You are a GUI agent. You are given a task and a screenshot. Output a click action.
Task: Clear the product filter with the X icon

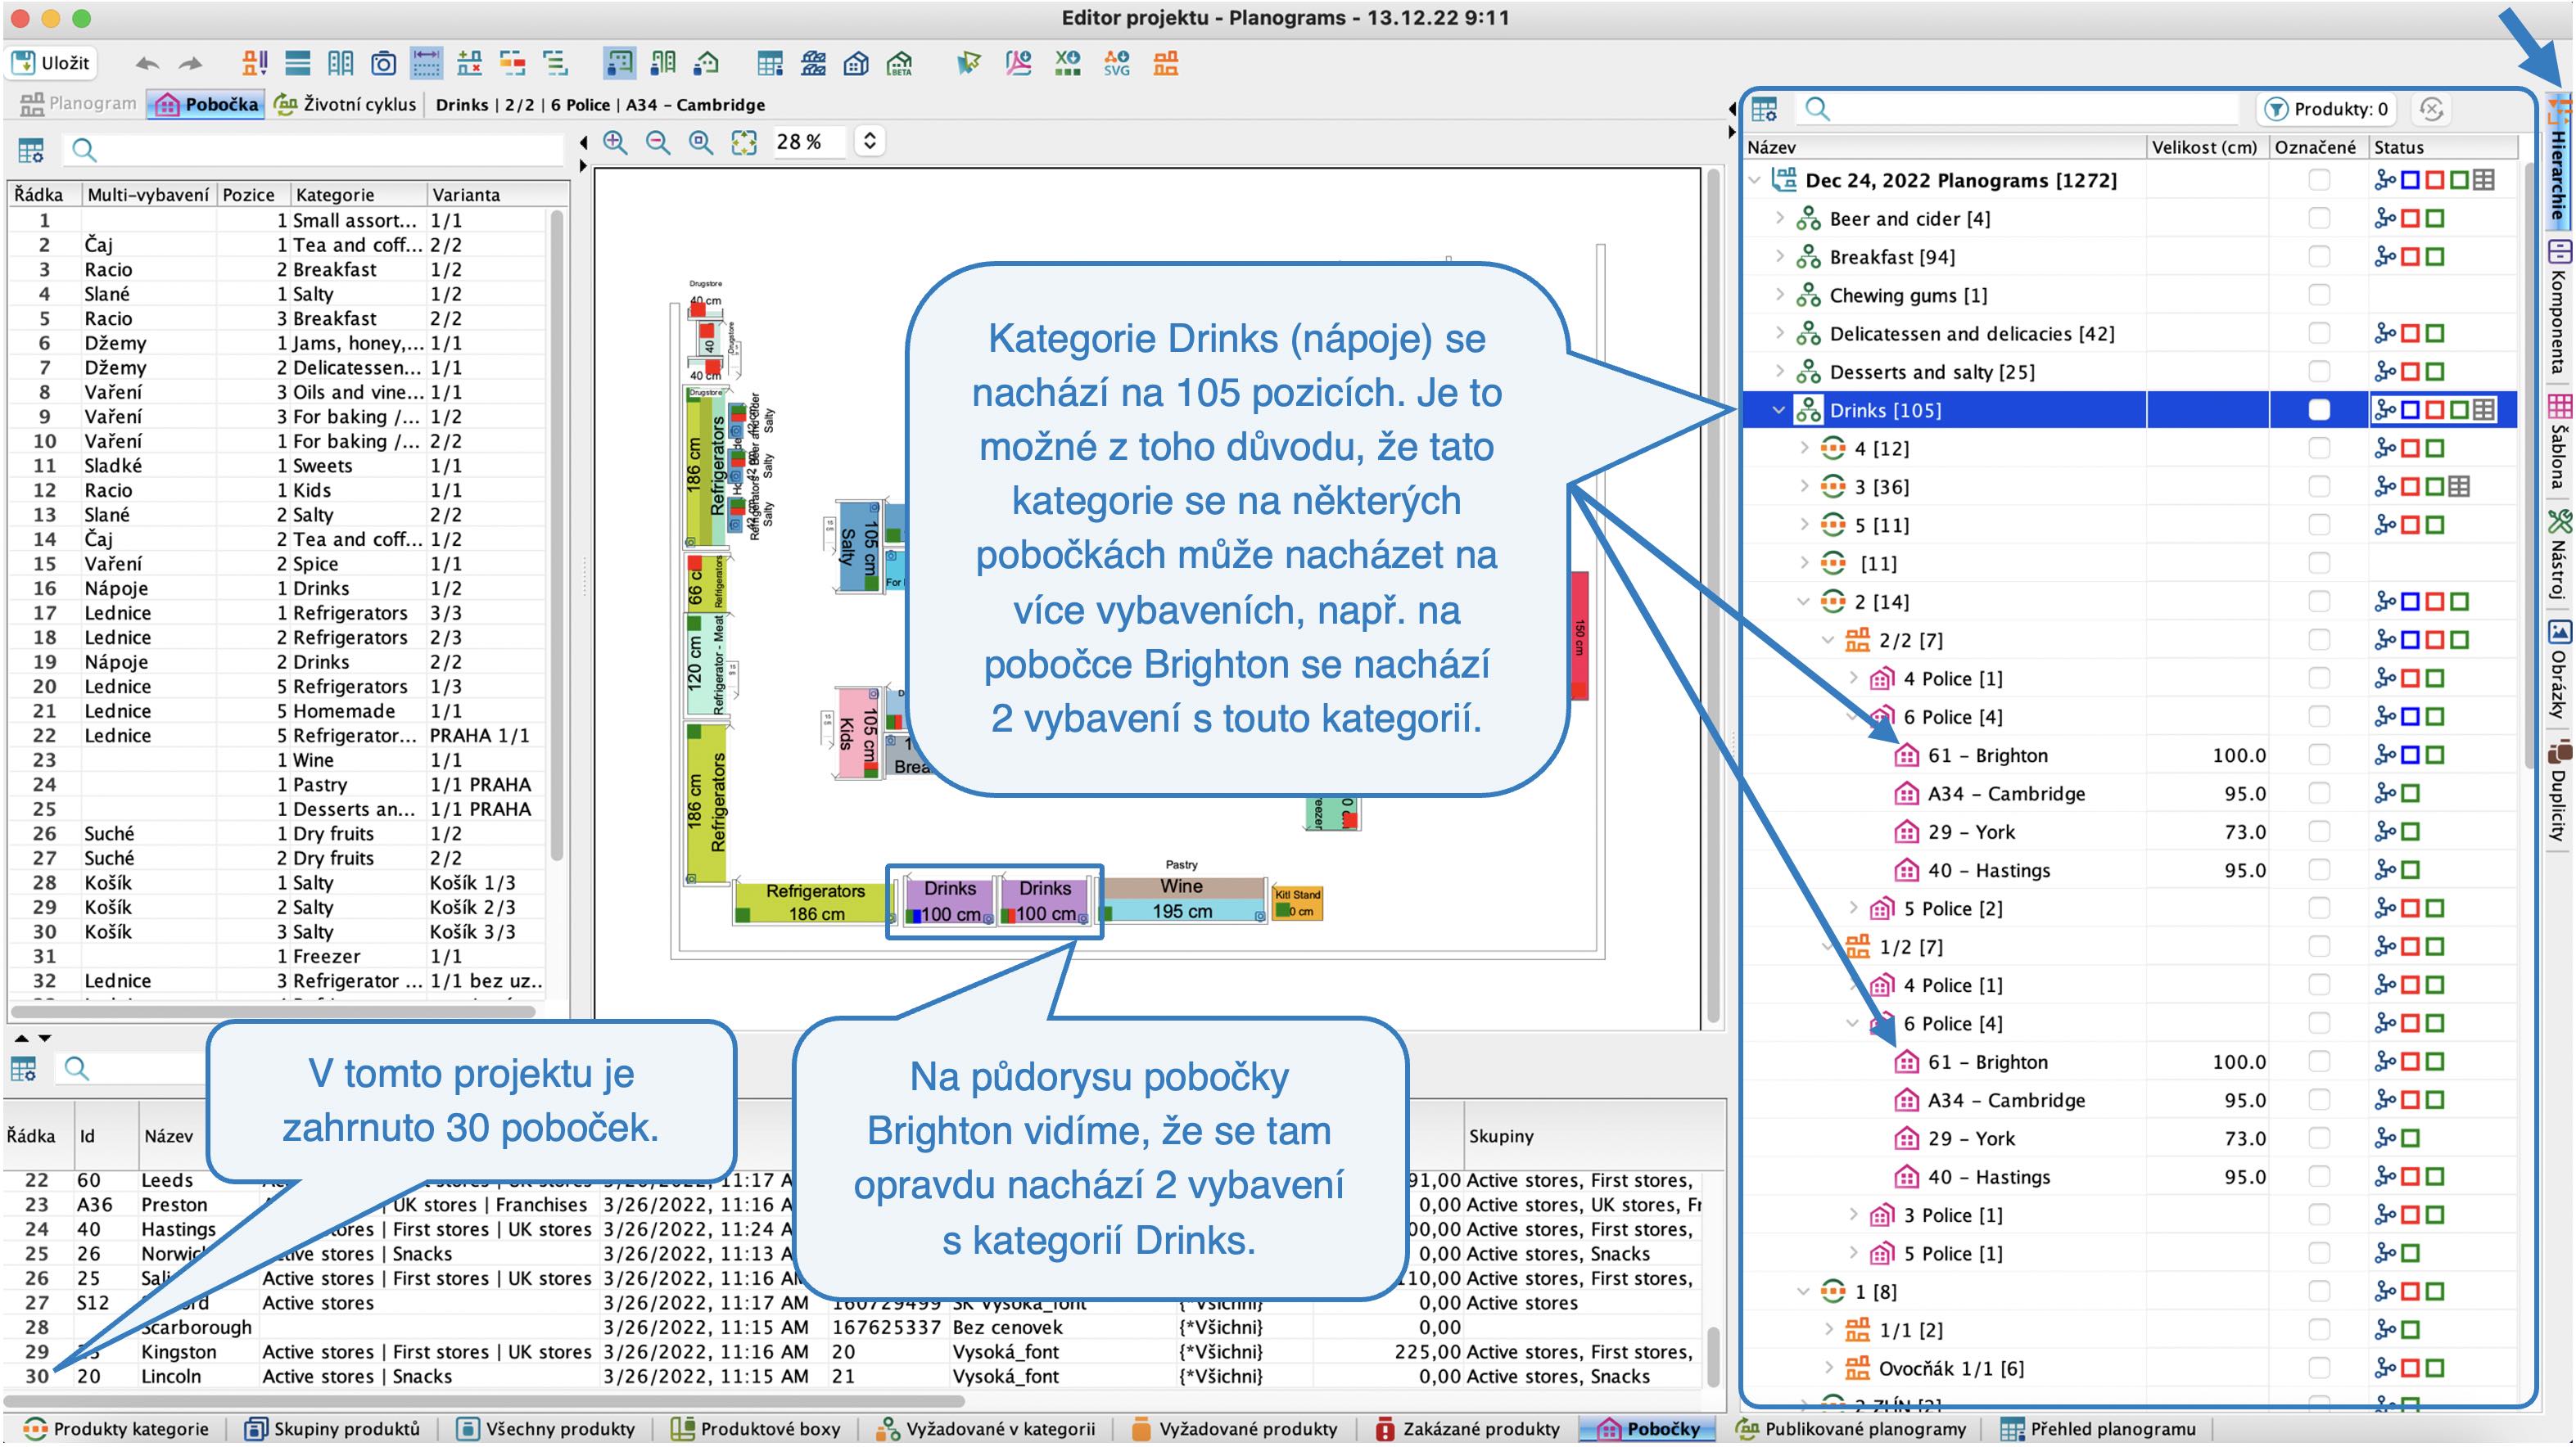point(2432,109)
